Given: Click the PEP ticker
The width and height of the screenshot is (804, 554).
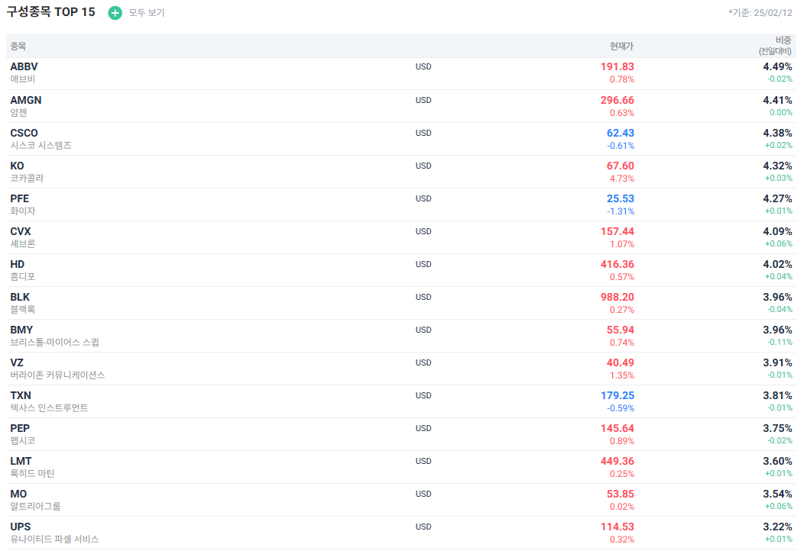Looking at the screenshot, I should point(20,427).
